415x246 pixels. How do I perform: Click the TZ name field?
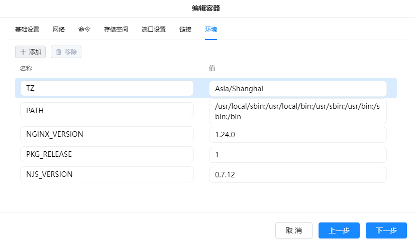107,88
